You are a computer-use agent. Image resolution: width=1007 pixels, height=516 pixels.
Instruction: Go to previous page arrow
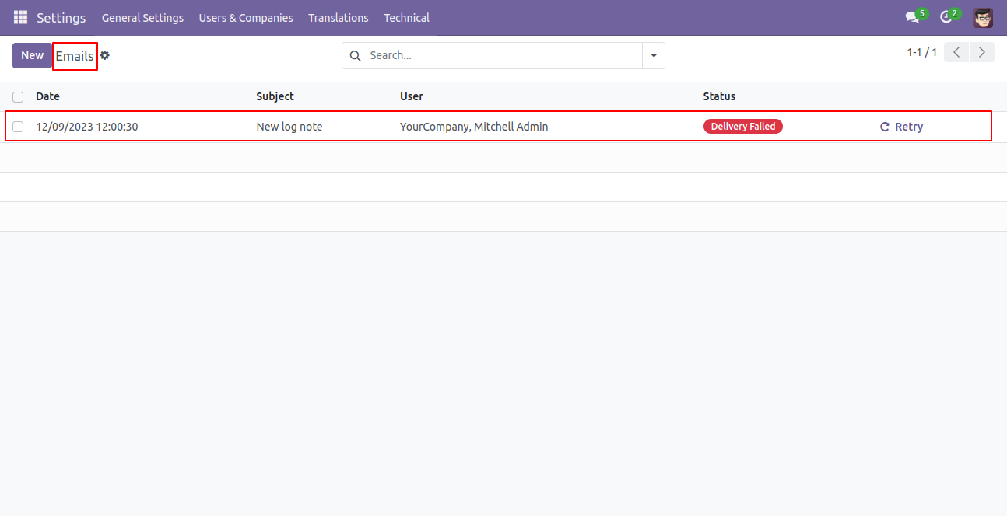[x=956, y=52]
